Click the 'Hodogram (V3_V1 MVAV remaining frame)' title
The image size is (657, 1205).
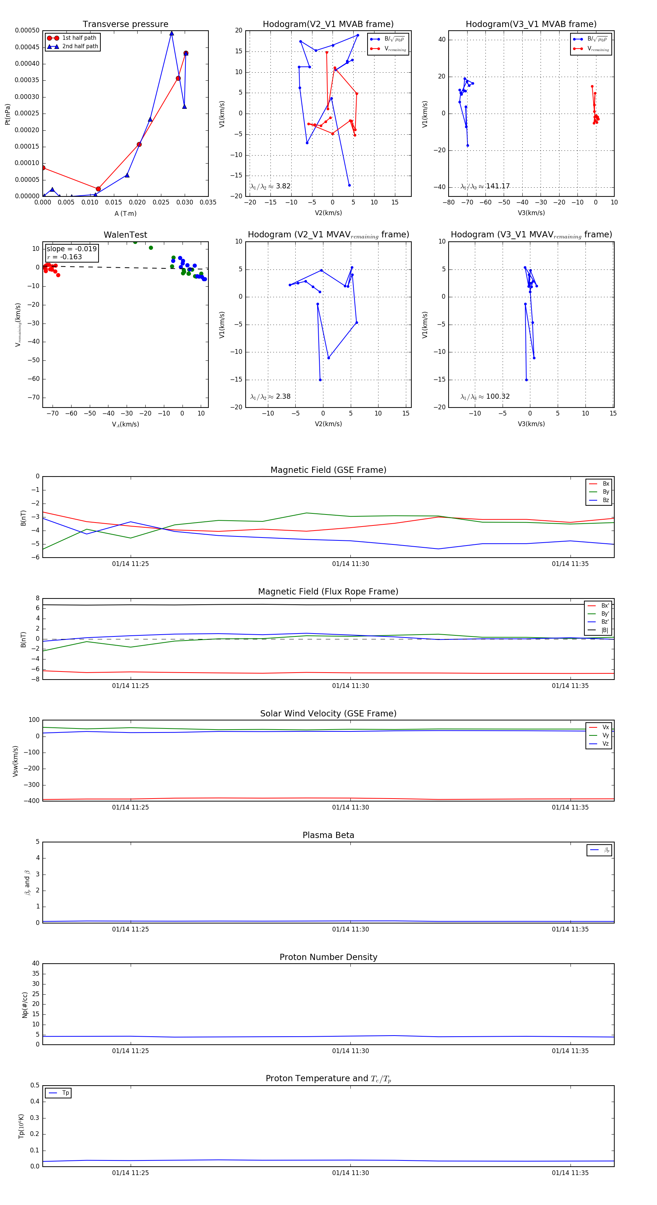tap(531, 235)
